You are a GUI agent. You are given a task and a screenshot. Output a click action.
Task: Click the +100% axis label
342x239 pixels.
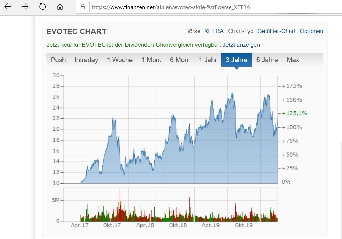[292, 127]
